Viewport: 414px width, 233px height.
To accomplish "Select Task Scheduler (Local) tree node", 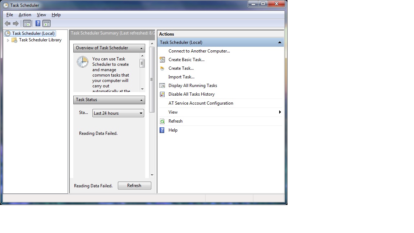I will [33, 33].
